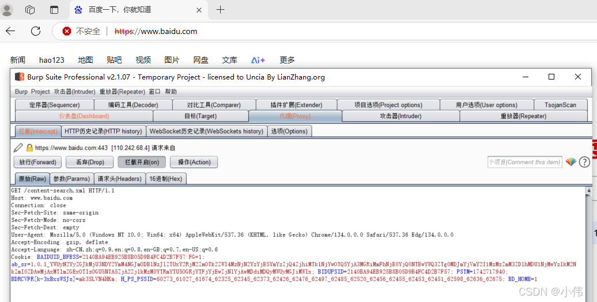Open the Project menu
The image size is (597, 302).
tap(40, 92)
